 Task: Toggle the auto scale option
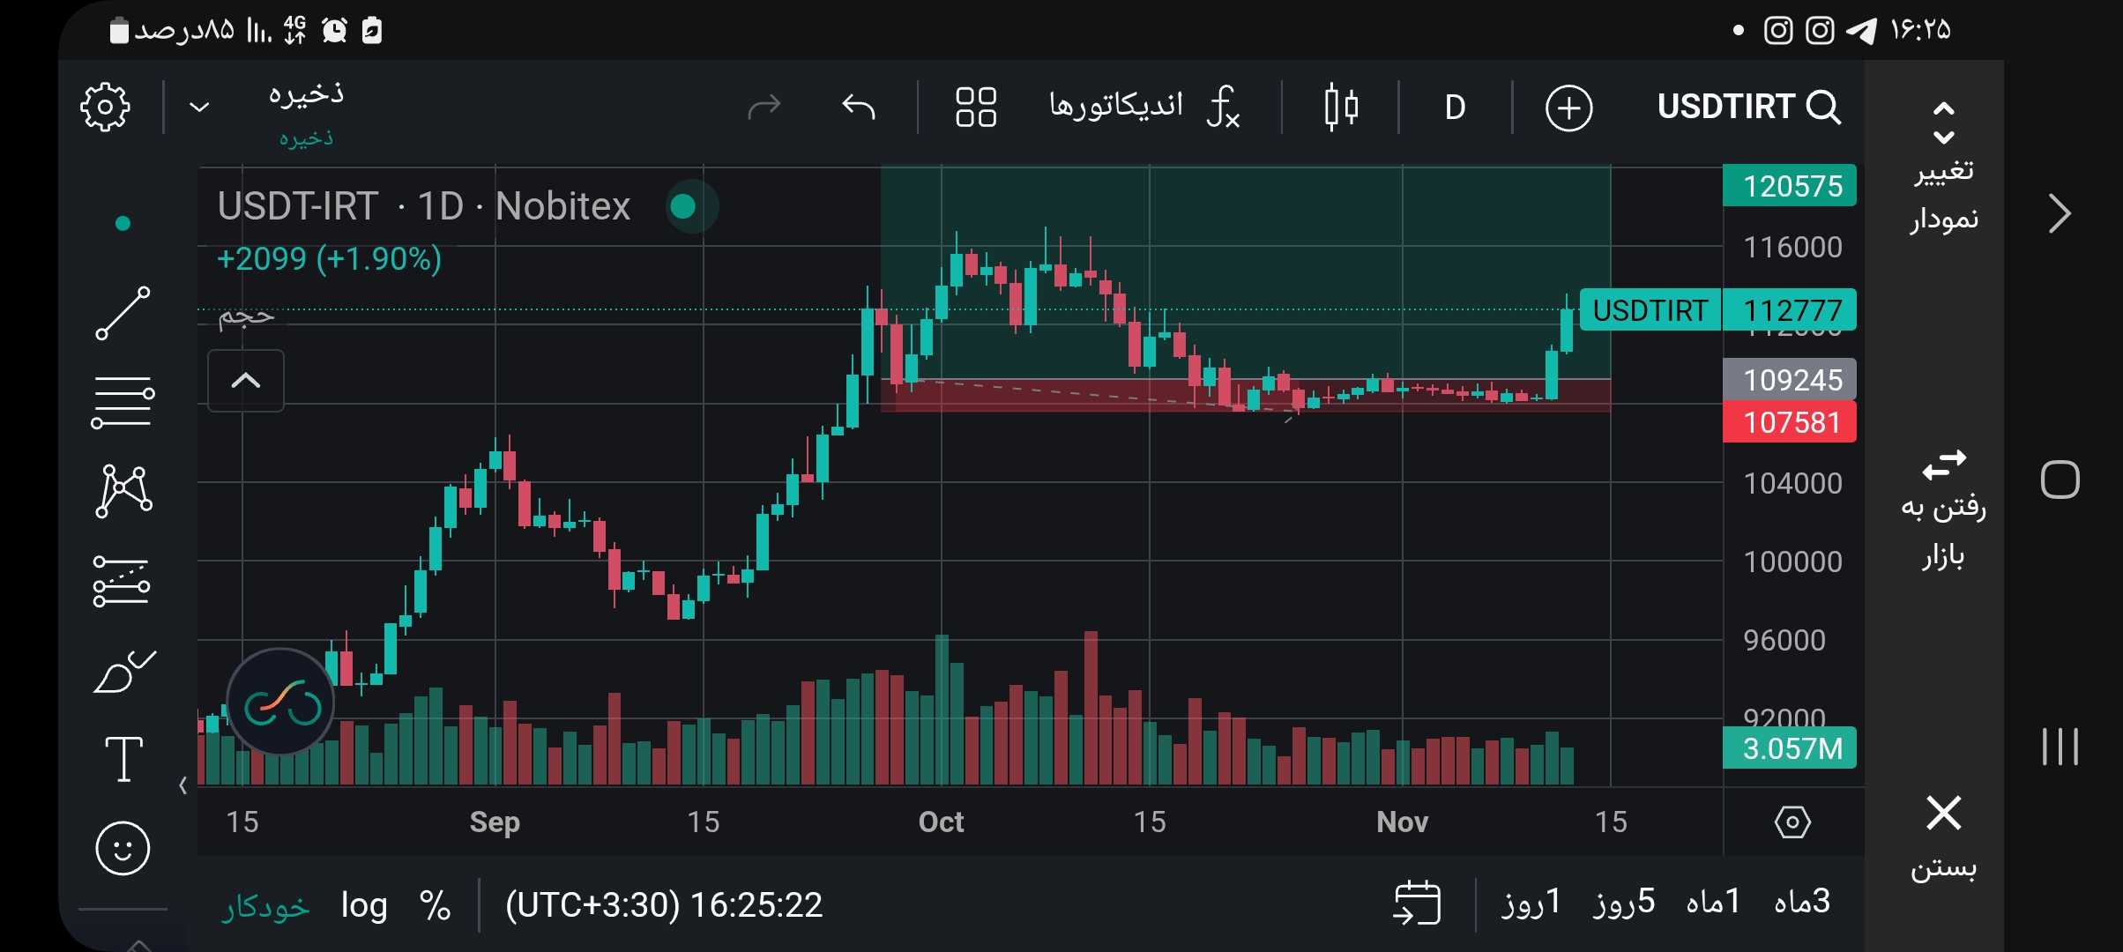coord(265,907)
